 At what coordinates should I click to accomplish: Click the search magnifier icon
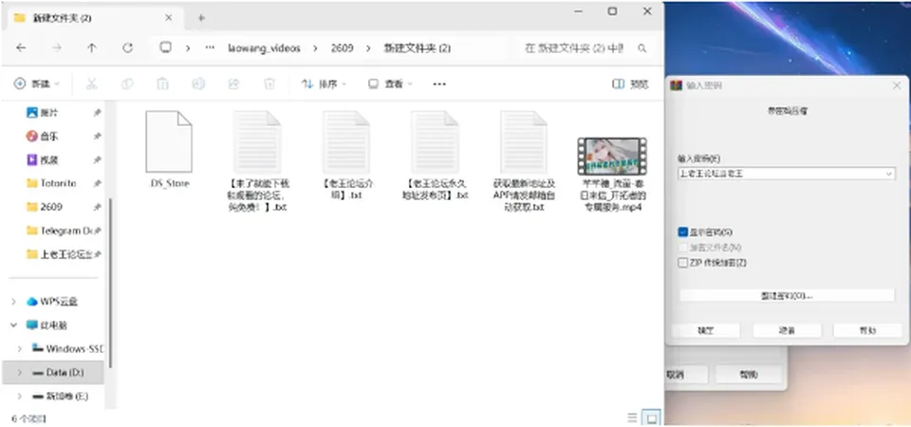coord(642,48)
